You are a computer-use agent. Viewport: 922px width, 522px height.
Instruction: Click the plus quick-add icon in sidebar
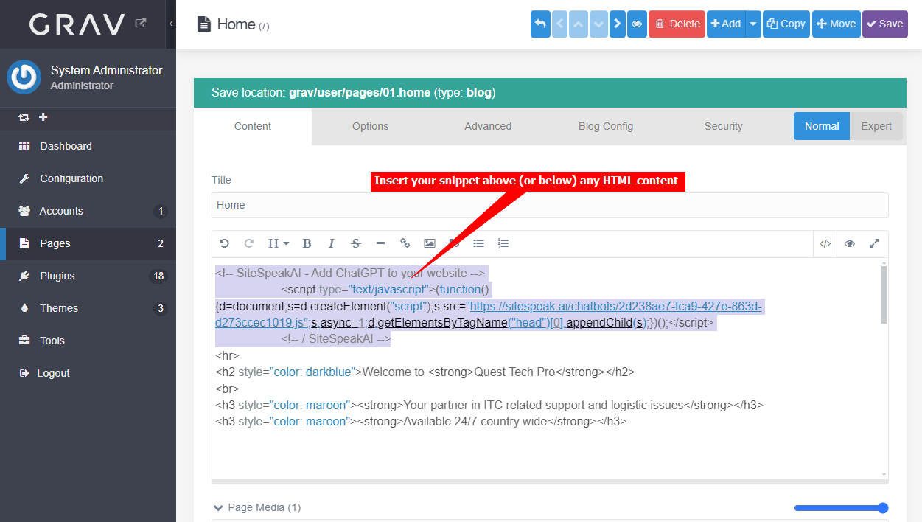43,117
